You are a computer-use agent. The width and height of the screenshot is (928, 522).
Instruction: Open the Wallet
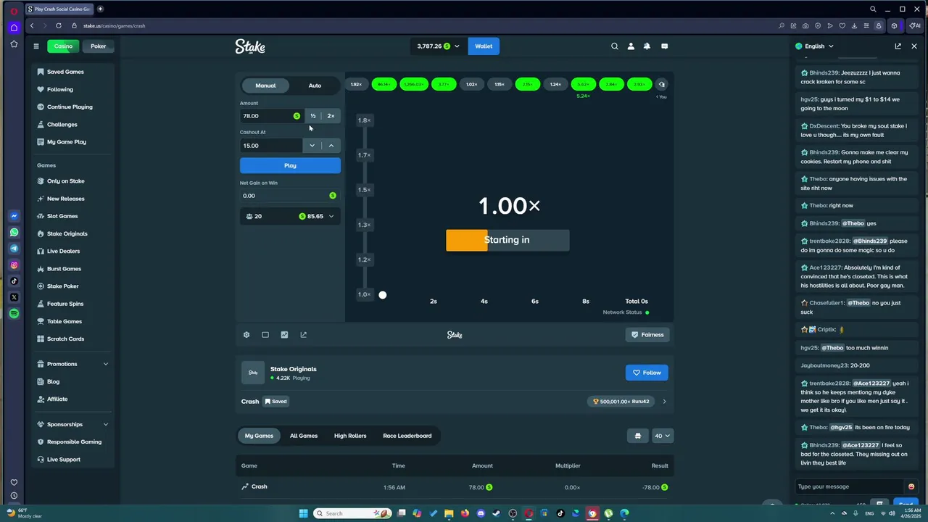[484, 46]
